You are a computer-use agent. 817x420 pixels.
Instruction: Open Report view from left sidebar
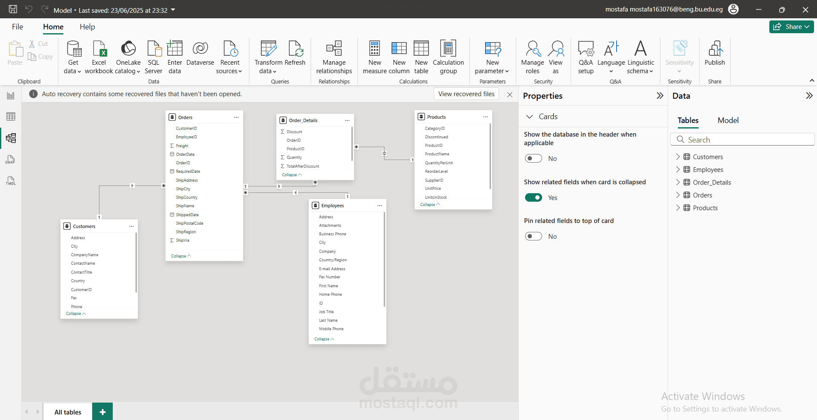pos(11,96)
